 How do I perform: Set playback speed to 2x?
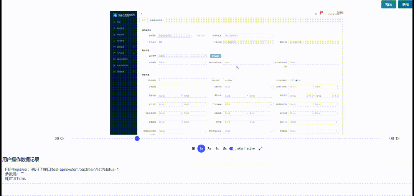pos(209,149)
